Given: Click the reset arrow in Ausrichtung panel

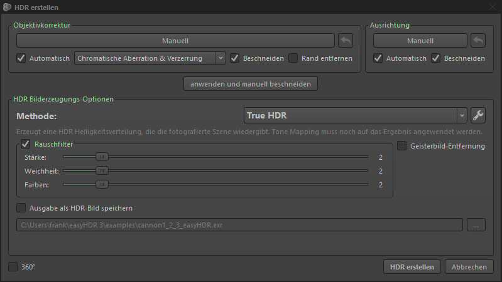Looking at the screenshot, I should 478,41.
